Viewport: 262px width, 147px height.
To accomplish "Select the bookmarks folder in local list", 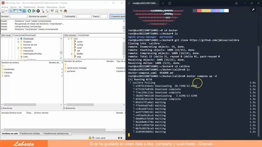I will coord(9,69).
